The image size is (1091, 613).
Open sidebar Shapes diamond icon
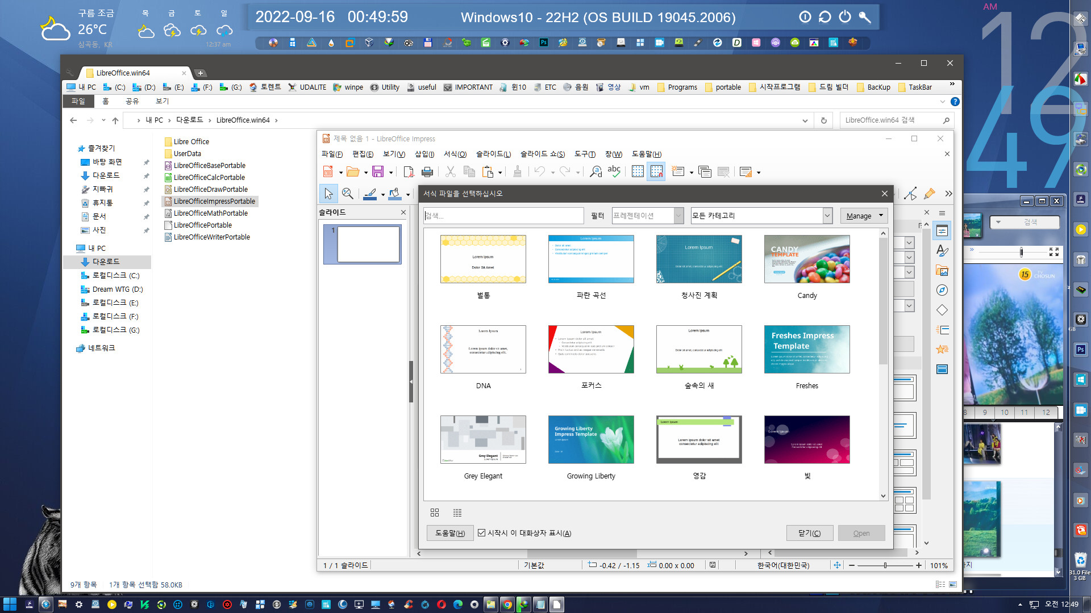coord(942,310)
